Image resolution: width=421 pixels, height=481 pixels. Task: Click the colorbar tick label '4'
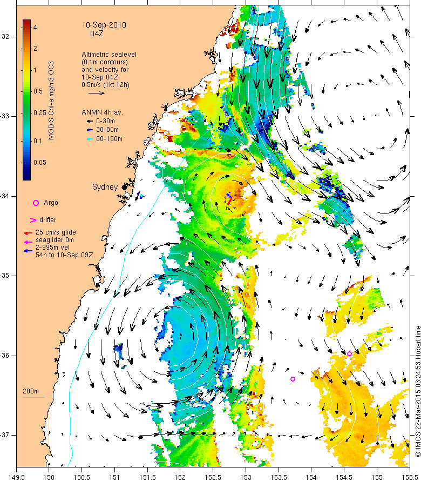[35, 28]
